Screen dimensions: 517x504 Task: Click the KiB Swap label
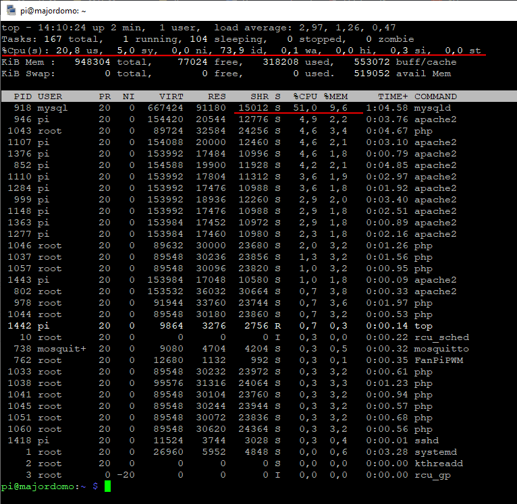[x=20, y=74]
